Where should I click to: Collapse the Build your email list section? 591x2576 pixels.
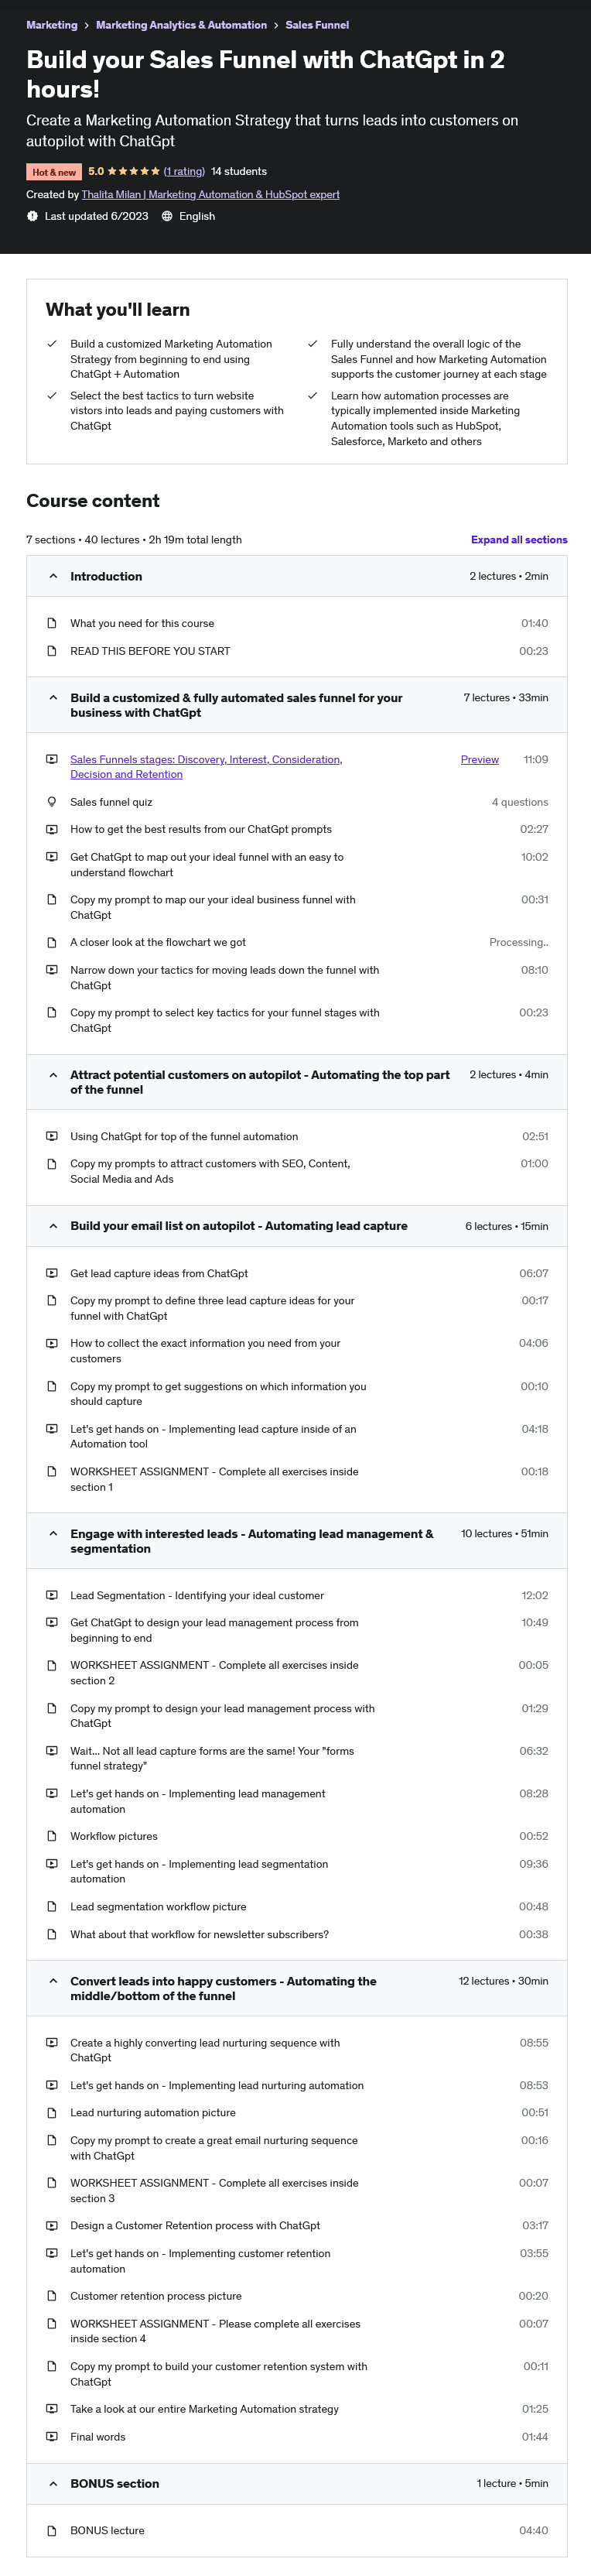pos(53,1226)
